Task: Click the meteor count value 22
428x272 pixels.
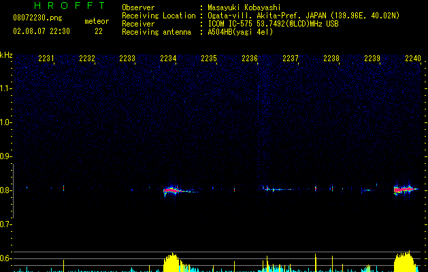Action: (x=99, y=31)
